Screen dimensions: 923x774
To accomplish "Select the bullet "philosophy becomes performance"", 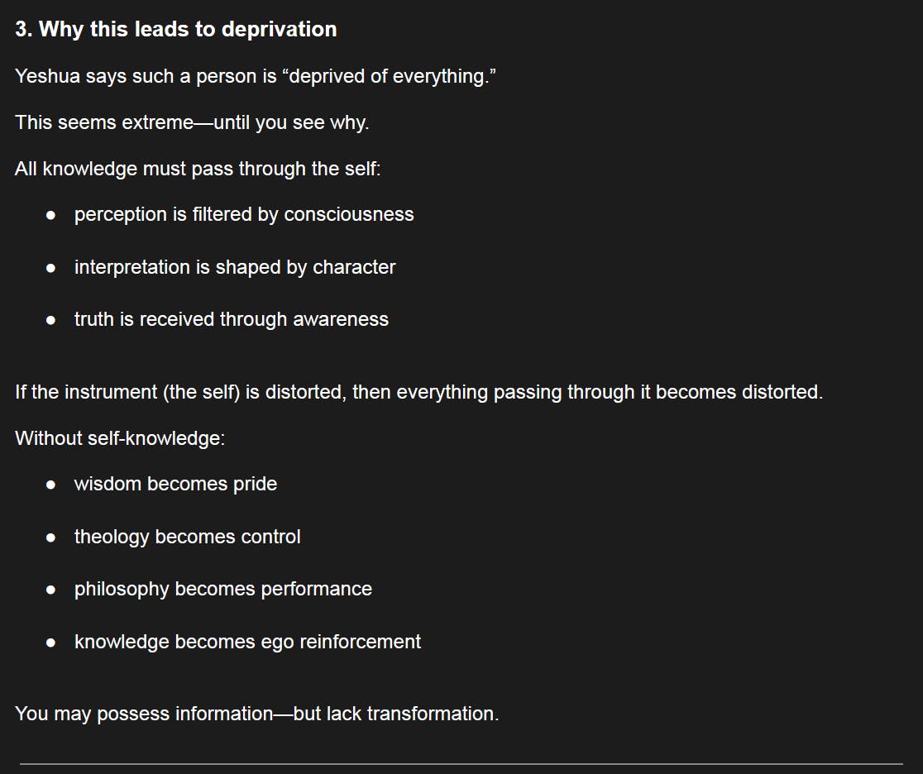I will click(x=222, y=589).
